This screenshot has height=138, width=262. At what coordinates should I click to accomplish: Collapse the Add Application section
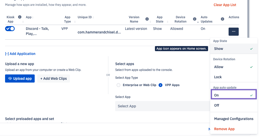click(20, 54)
